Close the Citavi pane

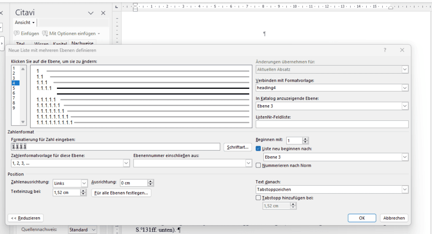[103, 13]
